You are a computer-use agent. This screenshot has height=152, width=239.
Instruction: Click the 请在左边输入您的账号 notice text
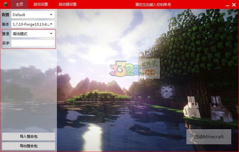point(153,5)
